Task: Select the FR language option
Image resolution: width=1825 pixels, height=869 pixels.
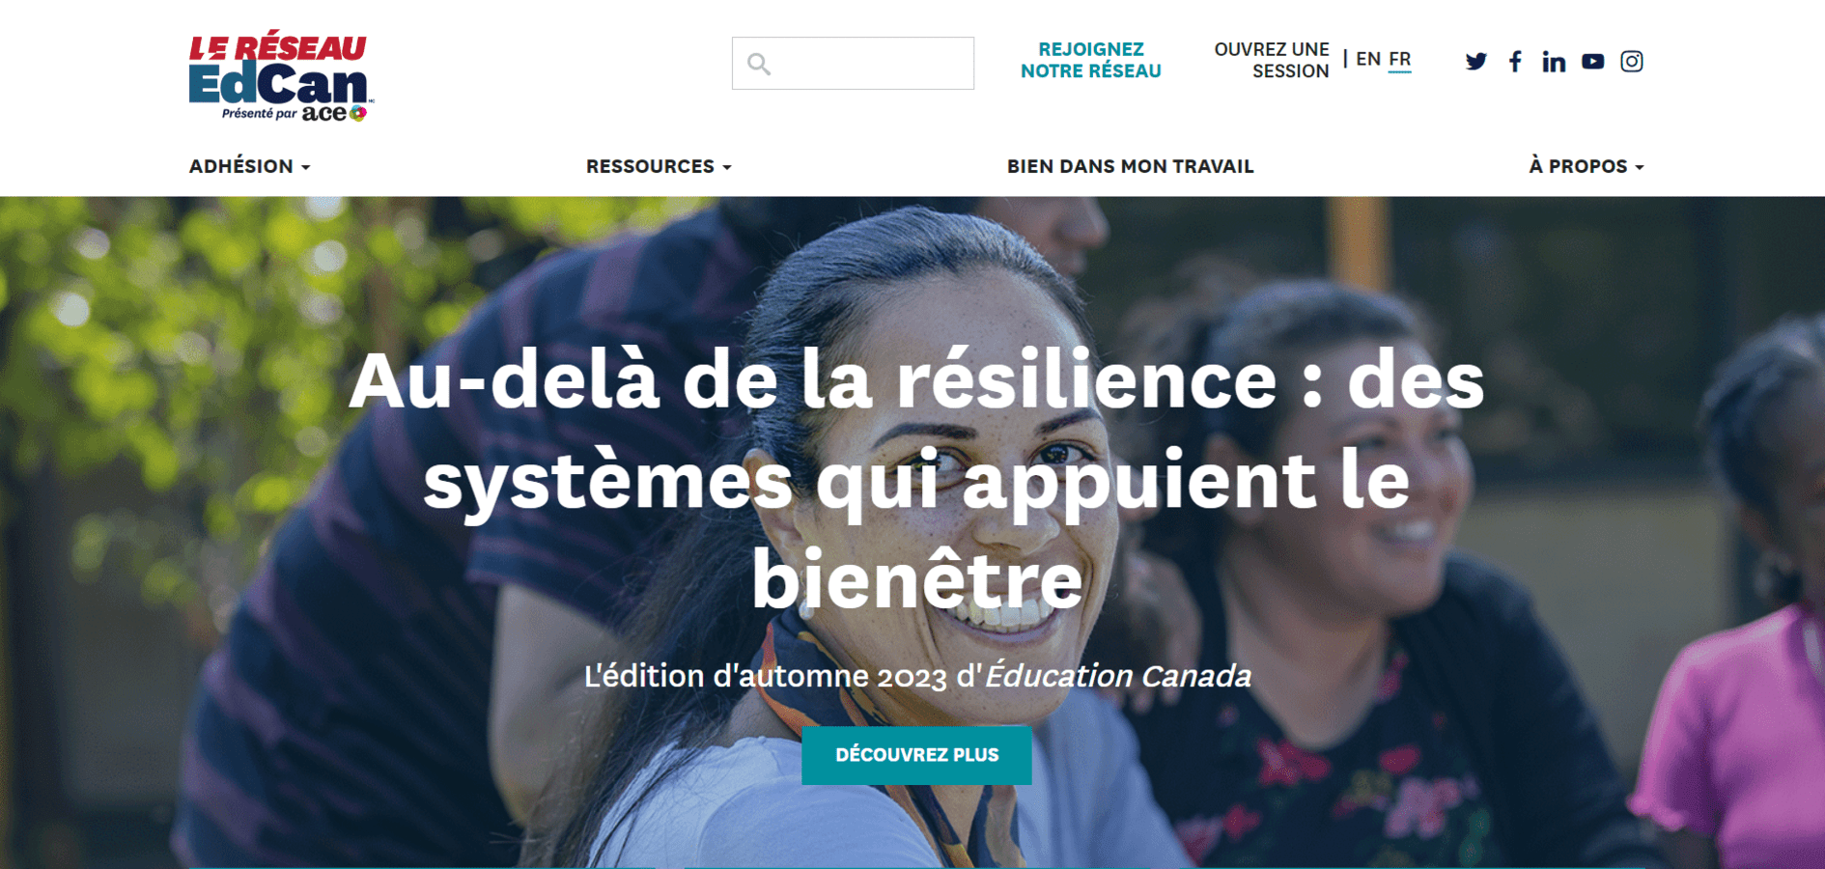Action: (1400, 59)
